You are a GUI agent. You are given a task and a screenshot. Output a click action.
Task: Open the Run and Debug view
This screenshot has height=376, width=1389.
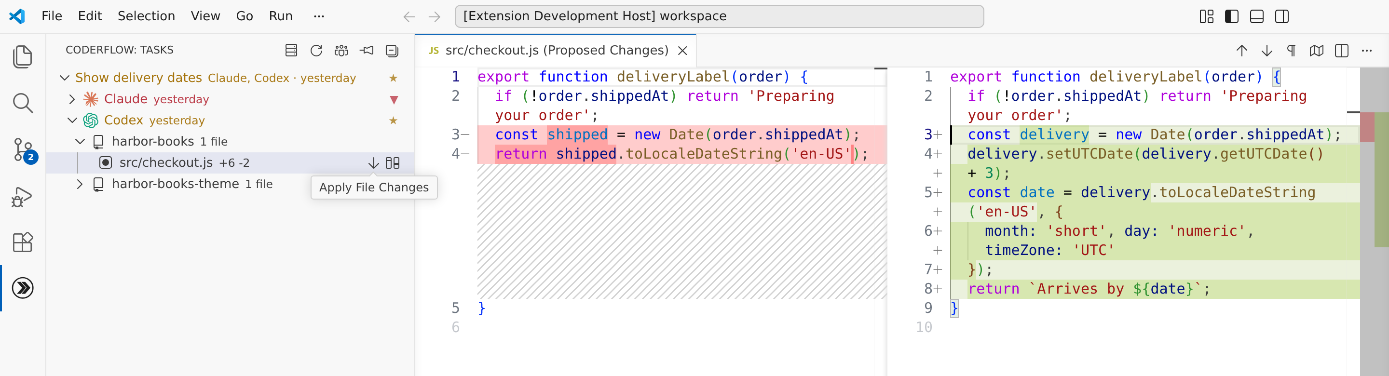coord(23,197)
